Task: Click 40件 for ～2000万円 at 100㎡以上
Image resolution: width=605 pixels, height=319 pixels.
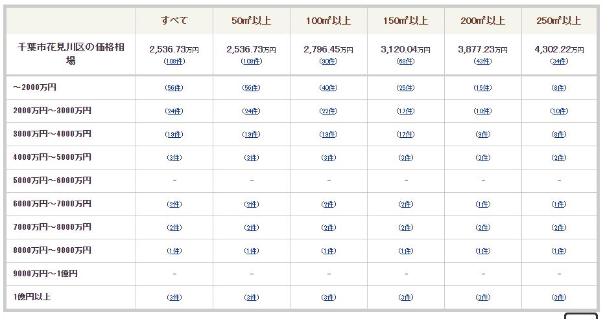Action: point(328,88)
